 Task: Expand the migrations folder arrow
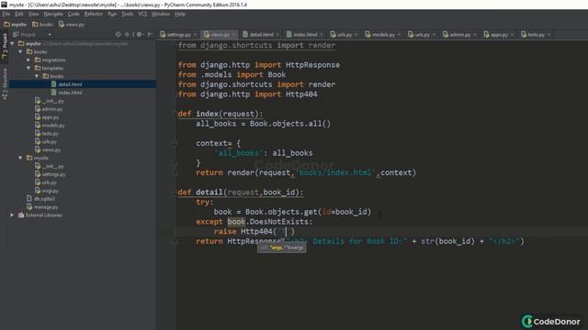point(28,60)
